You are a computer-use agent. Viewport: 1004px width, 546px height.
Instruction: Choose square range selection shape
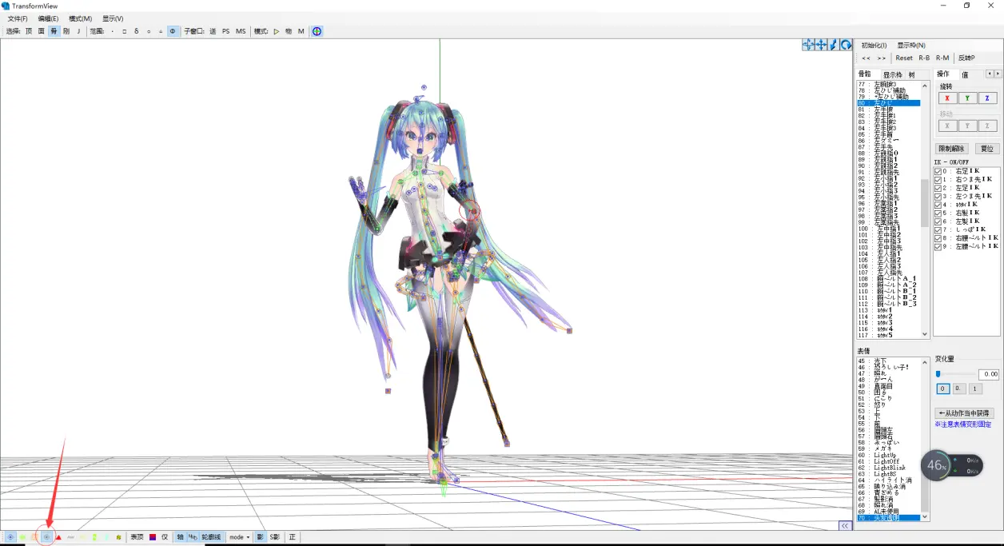(124, 31)
